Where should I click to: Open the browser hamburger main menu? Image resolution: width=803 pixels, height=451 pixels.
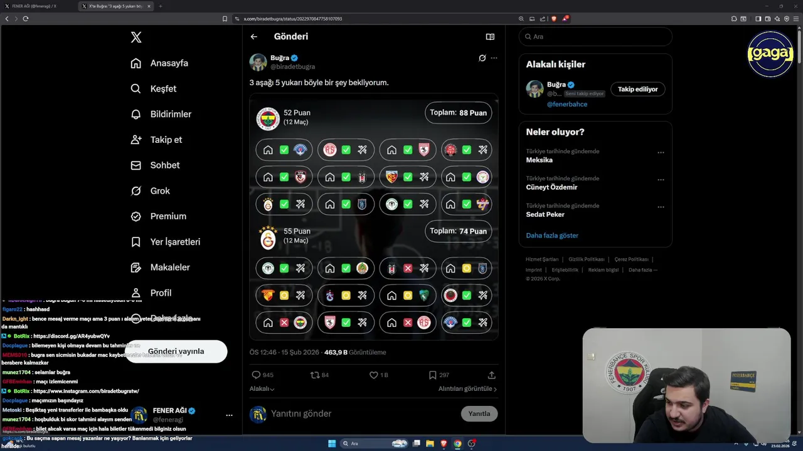pyautogui.click(x=796, y=19)
